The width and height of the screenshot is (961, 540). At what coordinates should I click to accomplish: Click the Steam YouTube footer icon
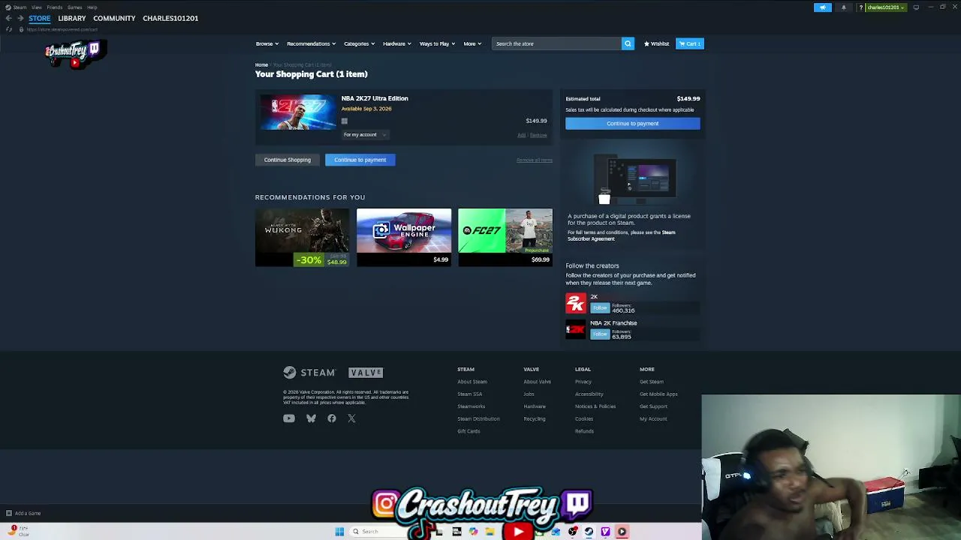289,418
